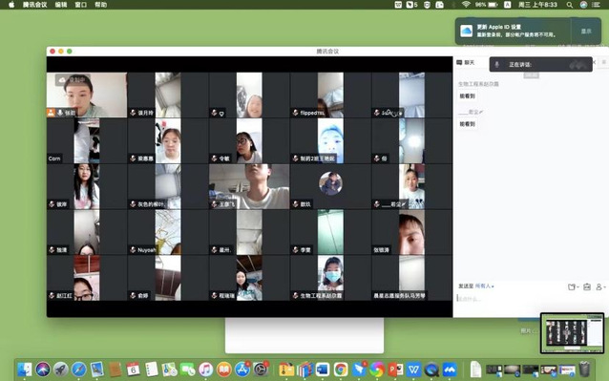Viewport: 609px width, 381px height.
Task: Click the 录制中 cloud recording indicator
Action: point(73,80)
